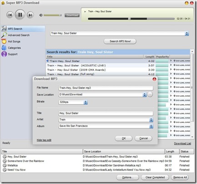Click the playing speaker icon in first result
This screenshot has width=197, height=184.
point(48,61)
